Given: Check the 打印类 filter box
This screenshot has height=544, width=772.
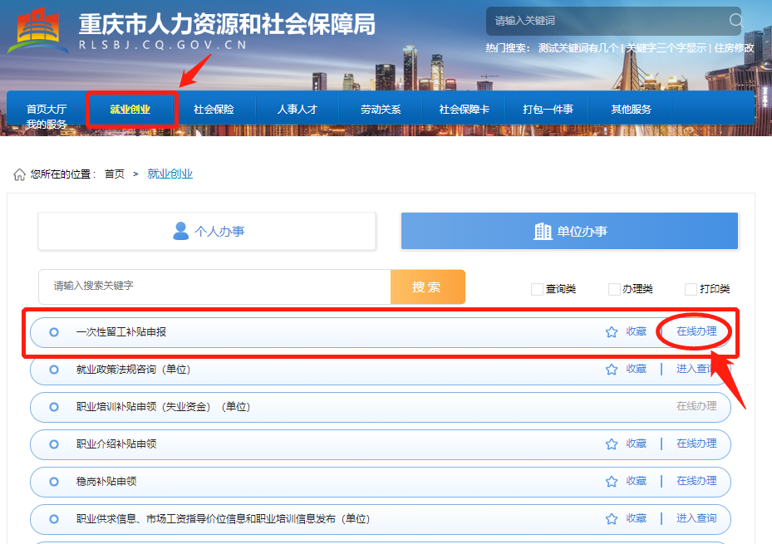Looking at the screenshot, I should 691,289.
